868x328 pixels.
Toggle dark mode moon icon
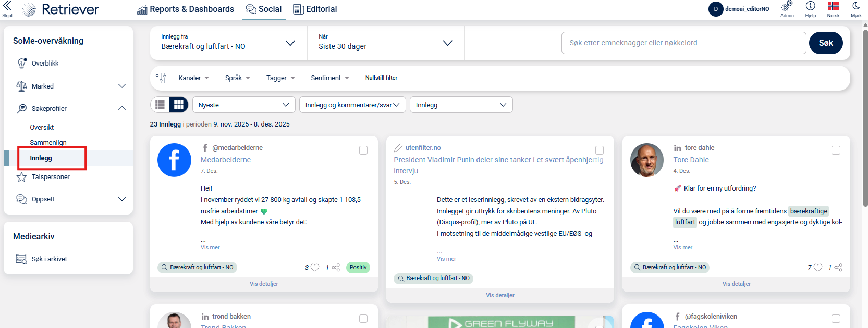(x=856, y=6)
